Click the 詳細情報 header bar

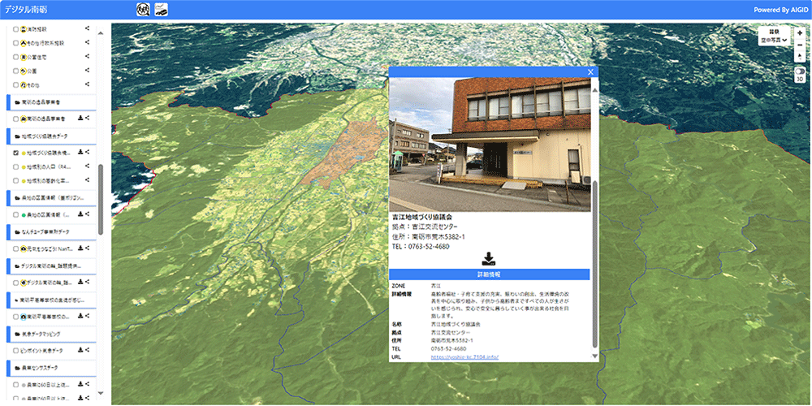490,274
